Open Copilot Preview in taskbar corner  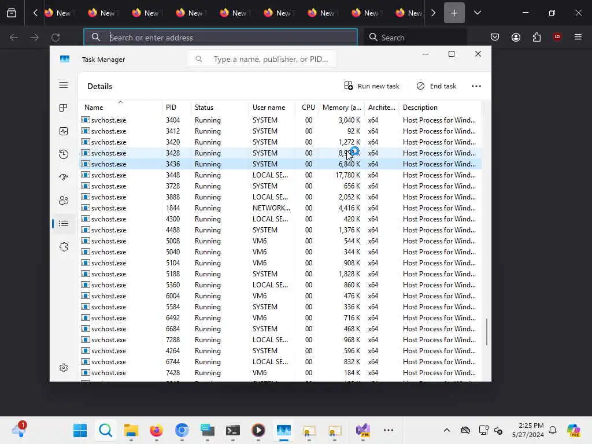(x=573, y=430)
